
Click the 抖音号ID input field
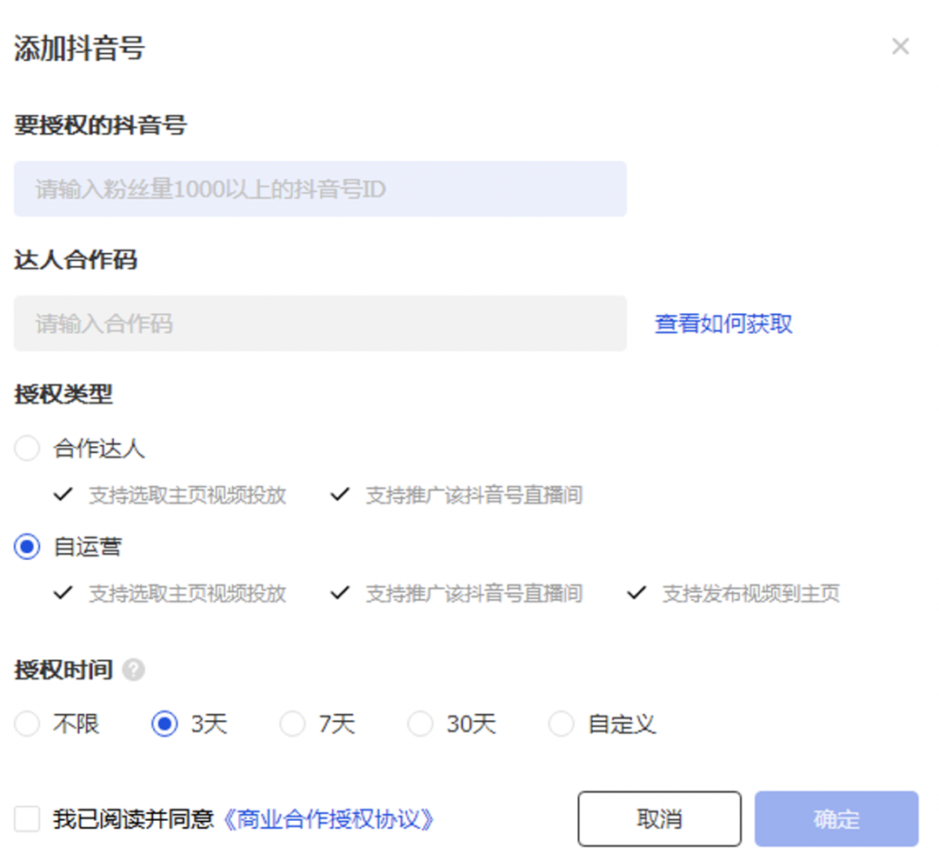pos(320,189)
